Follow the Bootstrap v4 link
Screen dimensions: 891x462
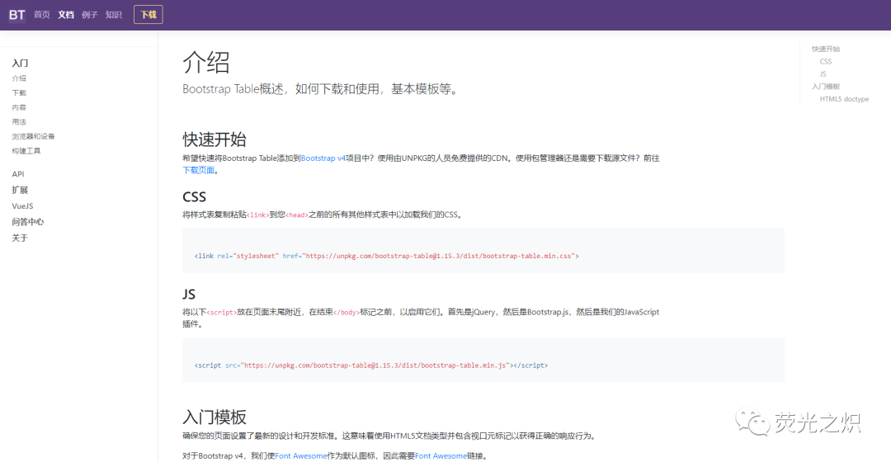pos(323,158)
